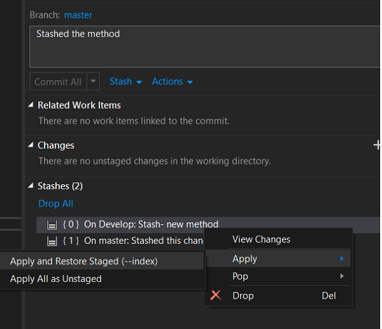Open the Stash dropdown menu
The height and width of the screenshot is (329, 382).
[125, 81]
